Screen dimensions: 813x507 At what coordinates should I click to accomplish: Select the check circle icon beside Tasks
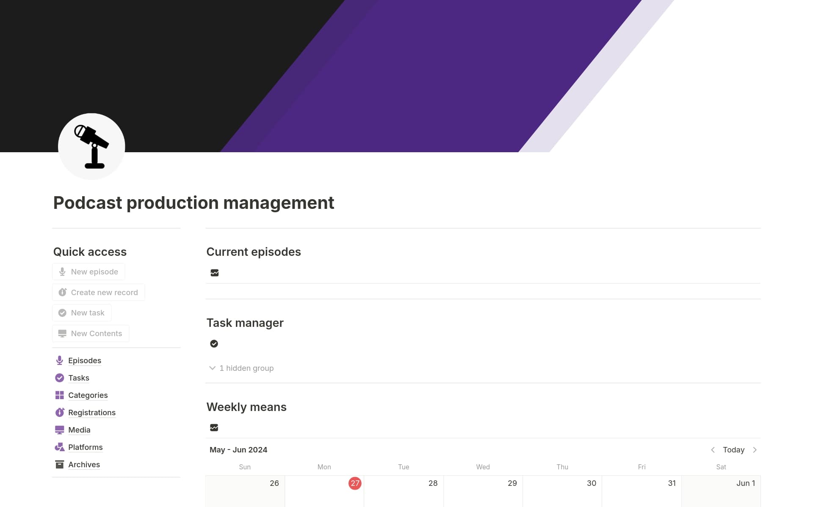[59, 378]
